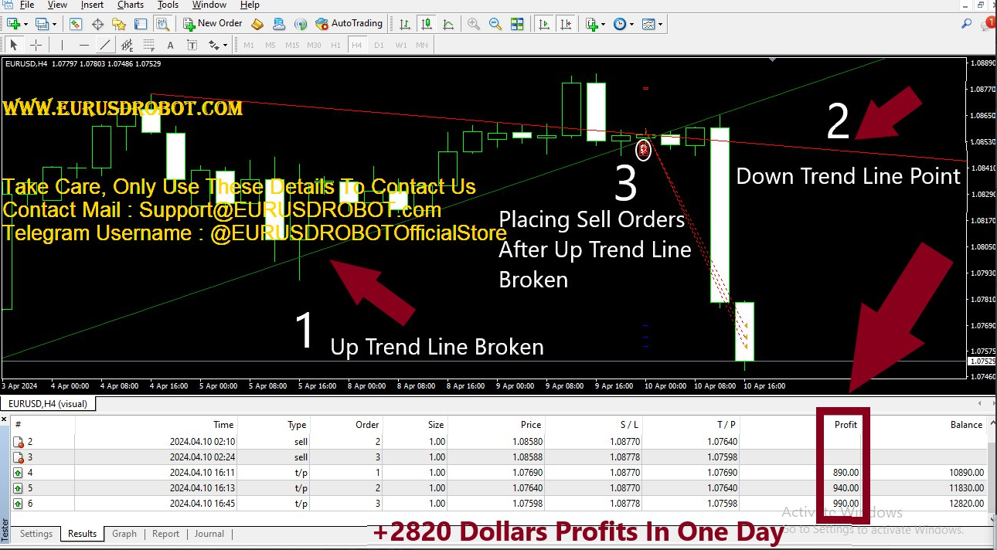
Task: Open the Tools menu
Action: pyautogui.click(x=168, y=5)
